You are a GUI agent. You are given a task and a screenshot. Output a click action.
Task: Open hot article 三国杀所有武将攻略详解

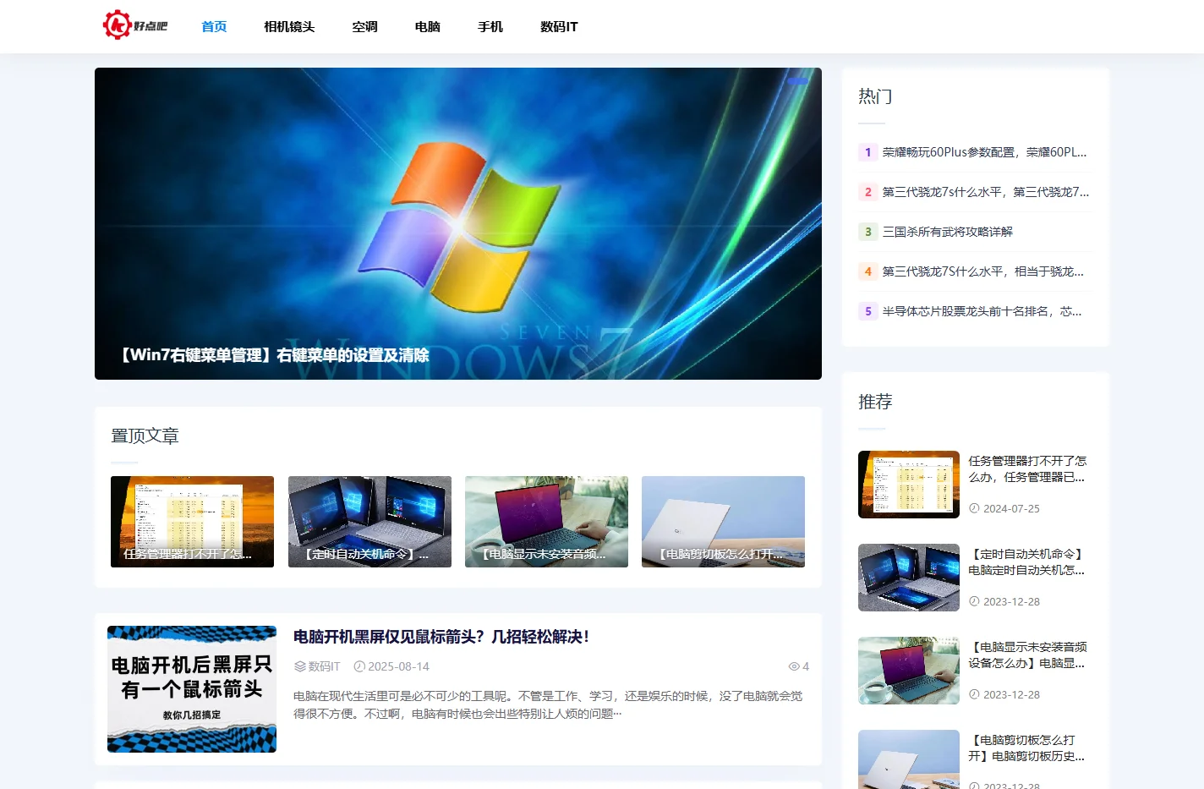tap(947, 232)
